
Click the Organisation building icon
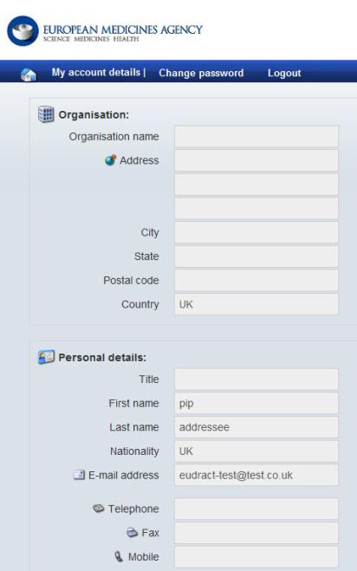[x=46, y=114]
